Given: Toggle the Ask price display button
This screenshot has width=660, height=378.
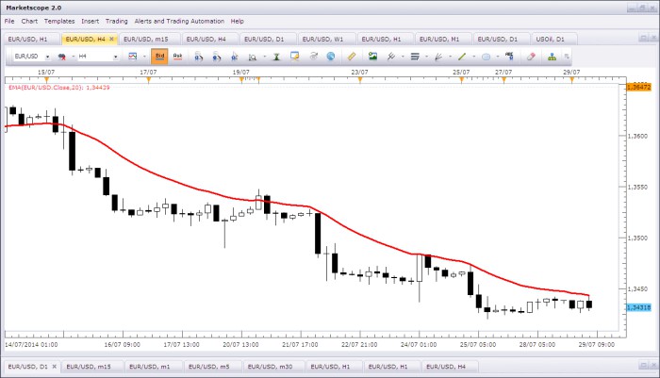Looking at the screenshot, I should coord(177,56).
